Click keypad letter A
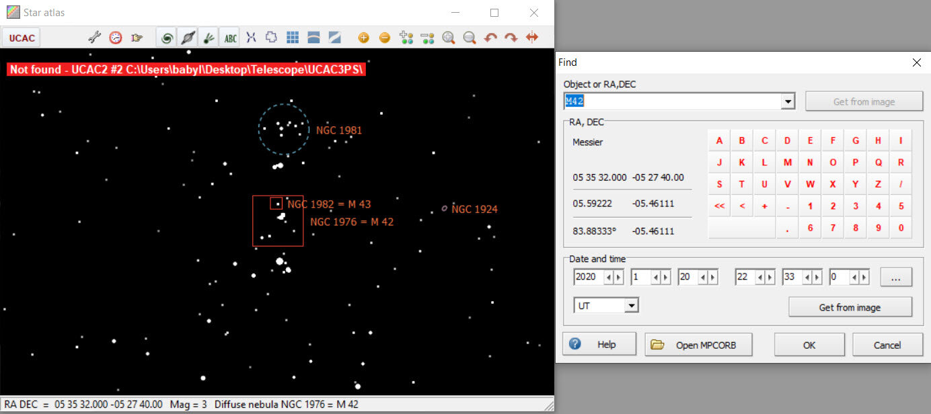This screenshot has width=931, height=414. pyautogui.click(x=719, y=141)
